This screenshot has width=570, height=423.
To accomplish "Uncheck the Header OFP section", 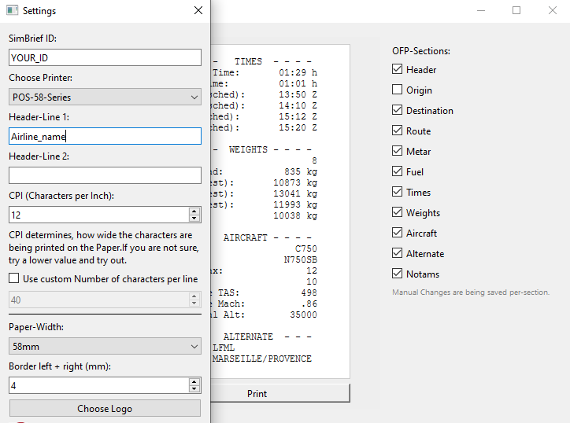I will pyautogui.click(x=398, y=69).
